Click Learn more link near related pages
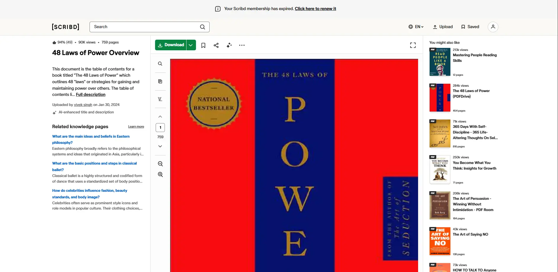This screenshot has width=558, height=272. coord(136,127)
